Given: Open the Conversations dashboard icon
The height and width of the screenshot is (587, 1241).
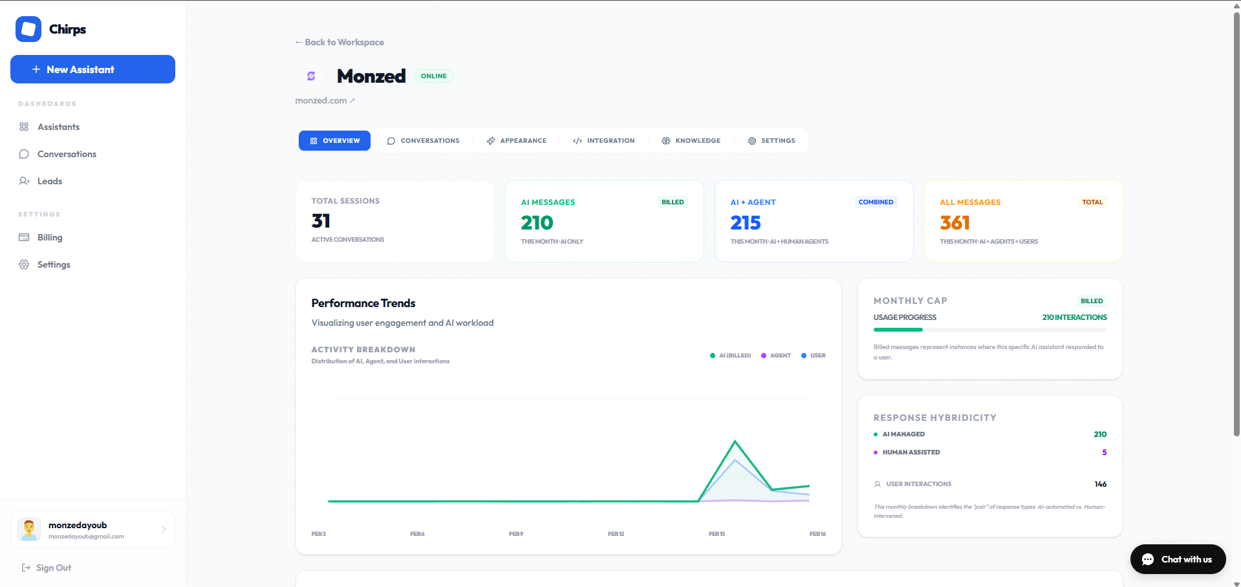Looking at the screenshot, I should (24, 154).
